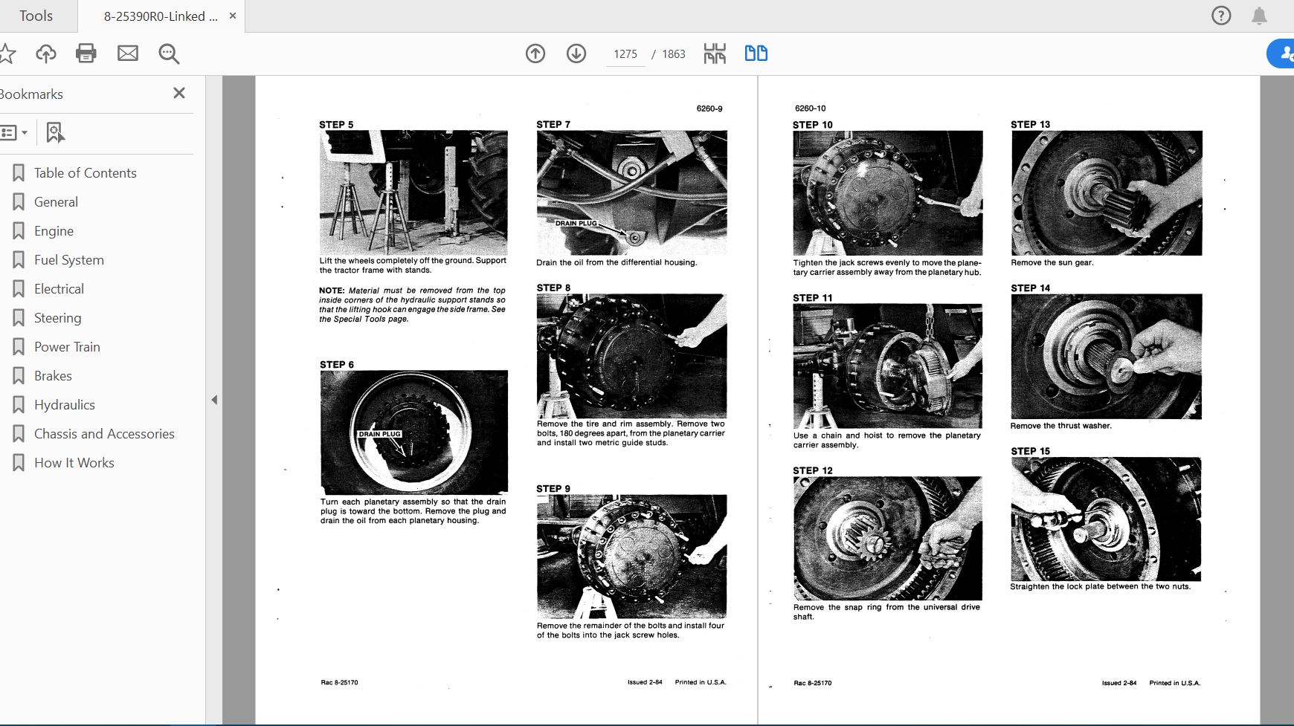The width and height of the screenshot is (1294, 726).
Task: Collapse the navigation pane with arrow handle
Action: 214,400
